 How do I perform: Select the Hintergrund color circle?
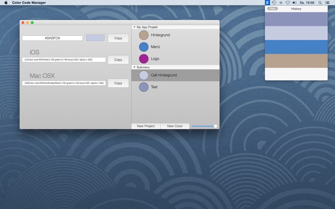coord(144,35)
